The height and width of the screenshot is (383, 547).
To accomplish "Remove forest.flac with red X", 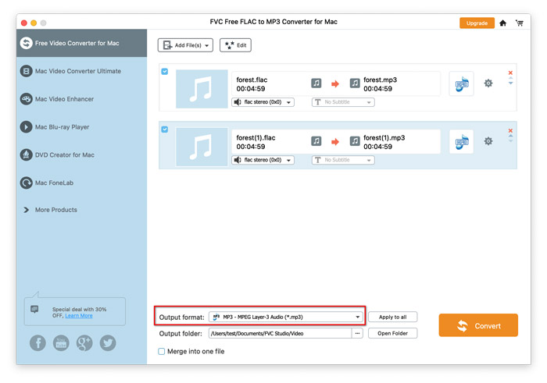I will click(x=510, y=73).
